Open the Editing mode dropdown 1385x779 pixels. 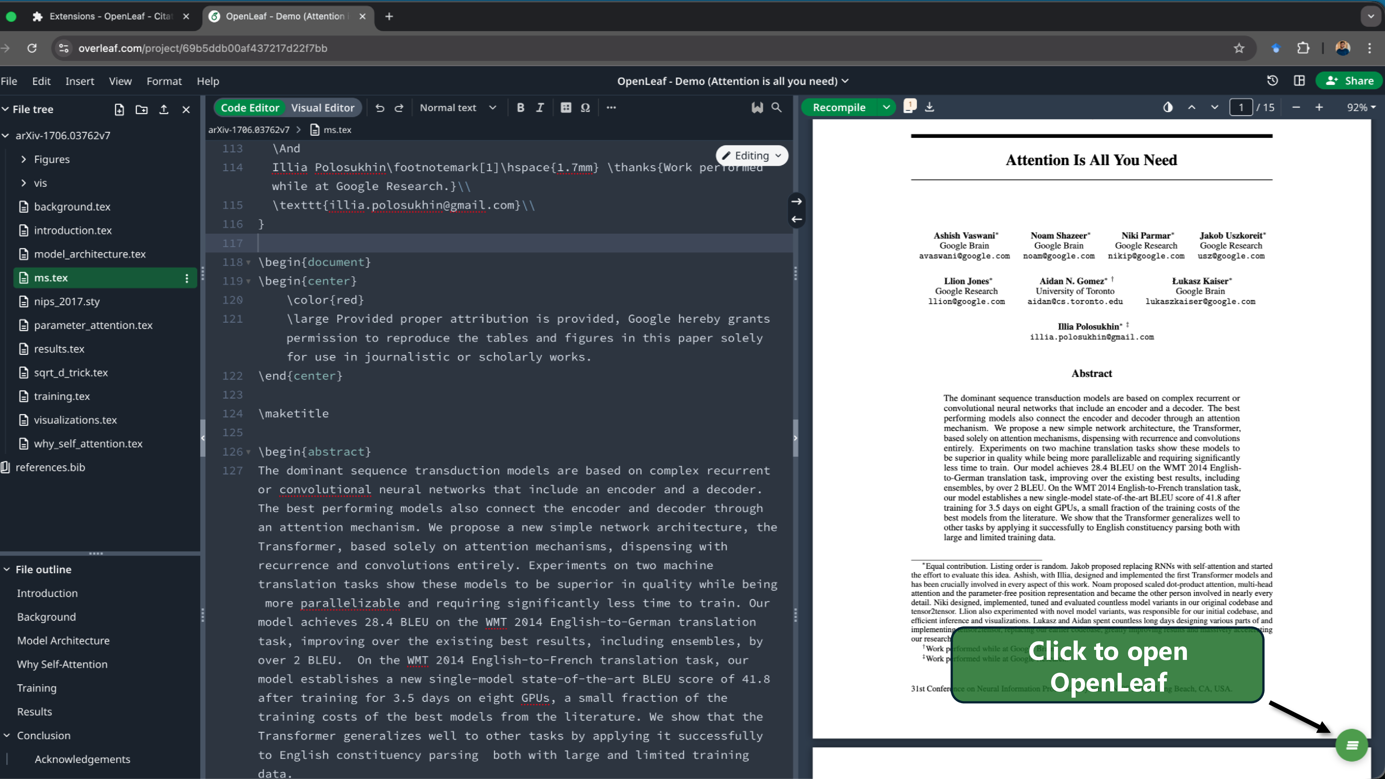coord(752,156)
